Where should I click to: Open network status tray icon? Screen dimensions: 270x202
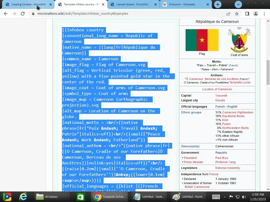tap(238, 197)
